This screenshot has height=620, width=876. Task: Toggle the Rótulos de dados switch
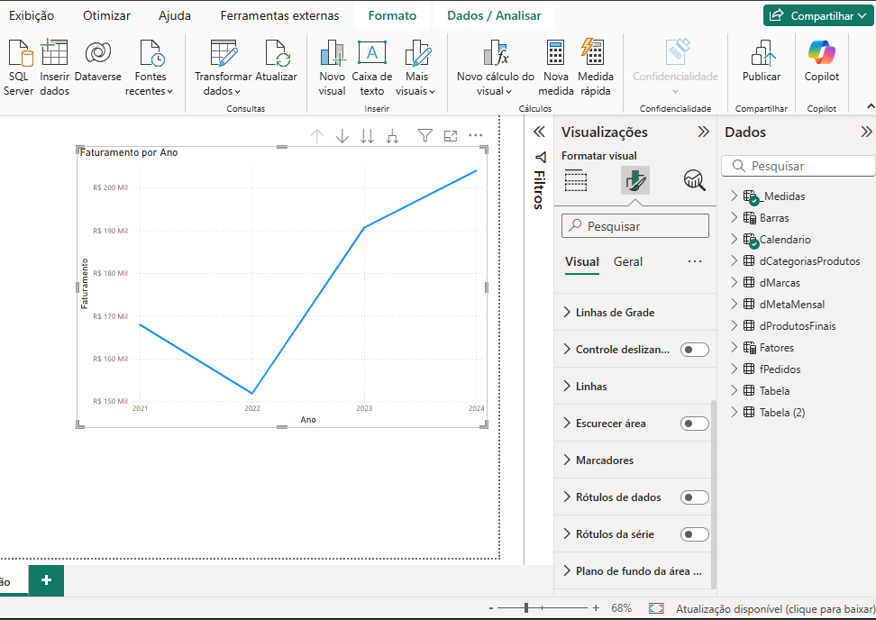[695, 497]
